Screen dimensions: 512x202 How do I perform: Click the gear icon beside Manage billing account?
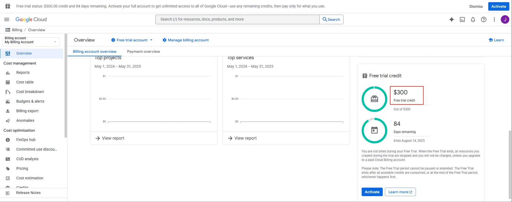pos(165,40)
